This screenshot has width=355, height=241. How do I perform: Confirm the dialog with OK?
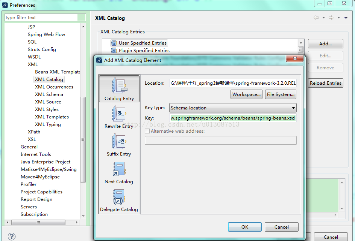(x=245, y=227)
